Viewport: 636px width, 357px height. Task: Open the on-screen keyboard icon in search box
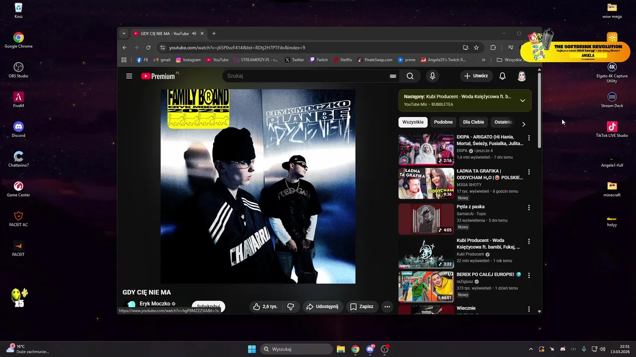[x=393, y=76]
